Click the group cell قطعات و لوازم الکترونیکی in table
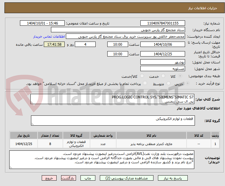Image resolution: width=225 pixels, height=186 pixels. pyautogui.click(x=76, y=144)
